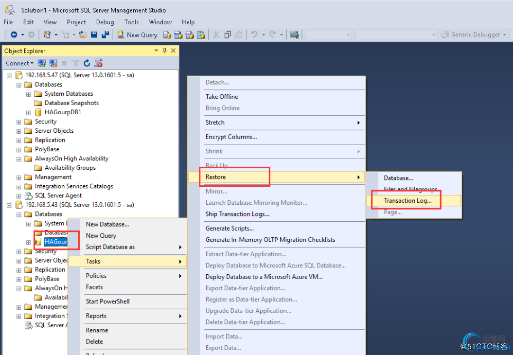Open the Connect dropdown
The width and height of the screenshot is (513, 355).
click(x=19, y=63)
